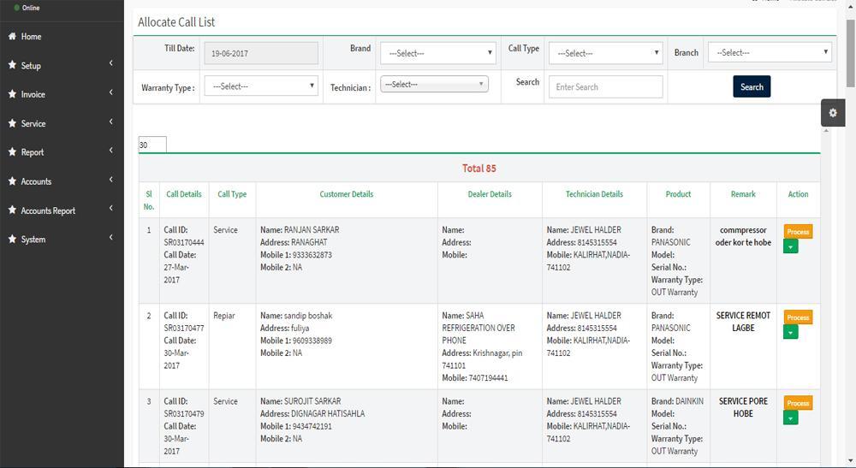Expand the Accounts menu chevron
856x468 pixels.
point(110,179)
